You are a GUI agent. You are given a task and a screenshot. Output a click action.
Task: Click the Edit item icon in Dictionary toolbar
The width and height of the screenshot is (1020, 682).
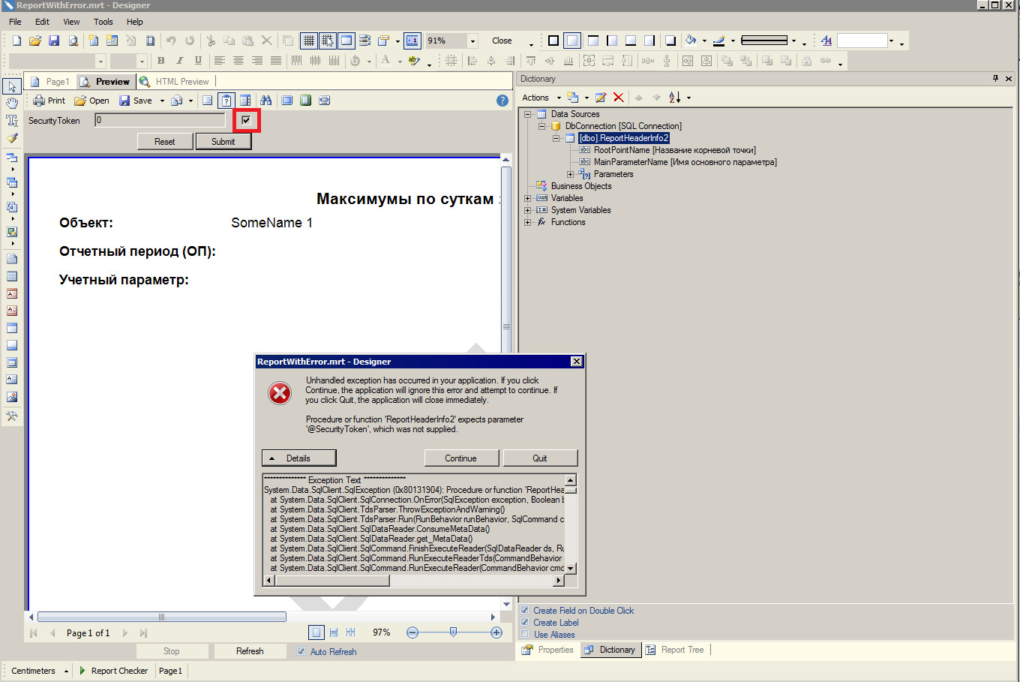pyautogui.click(x=601, y=98)
